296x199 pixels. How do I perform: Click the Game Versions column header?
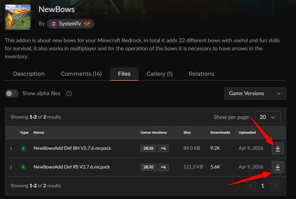click(153, 132)
